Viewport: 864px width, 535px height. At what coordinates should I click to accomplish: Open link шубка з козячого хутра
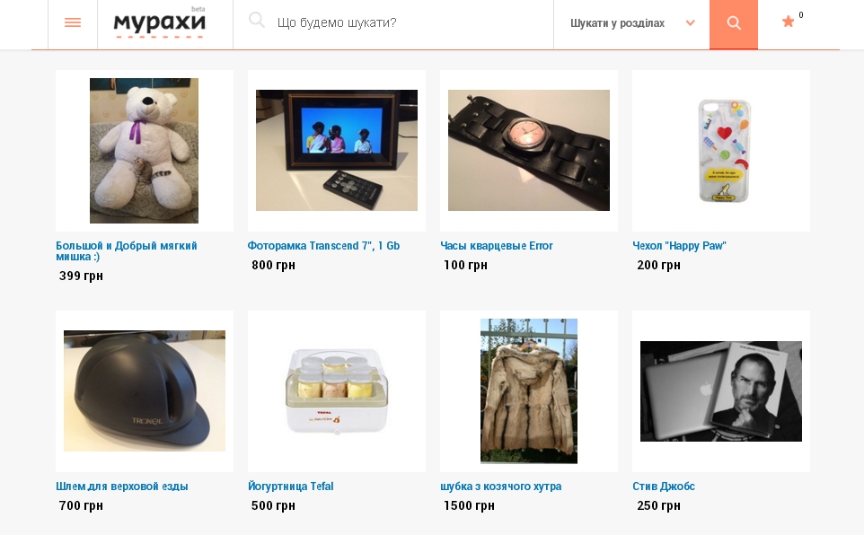coord(501,487)
